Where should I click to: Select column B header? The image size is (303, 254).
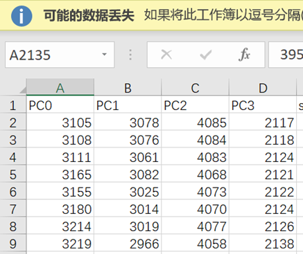[x=128, y=87]
